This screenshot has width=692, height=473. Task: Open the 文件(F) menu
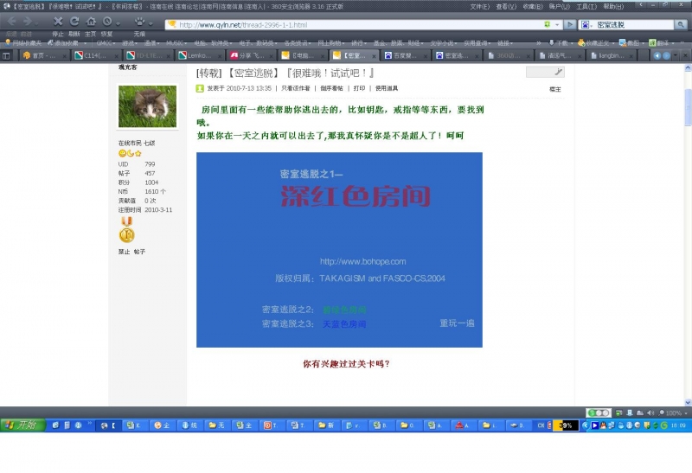coord(480,6)
